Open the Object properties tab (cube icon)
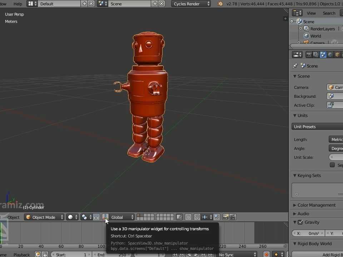The image size is (343, 257). coord(337,55)
